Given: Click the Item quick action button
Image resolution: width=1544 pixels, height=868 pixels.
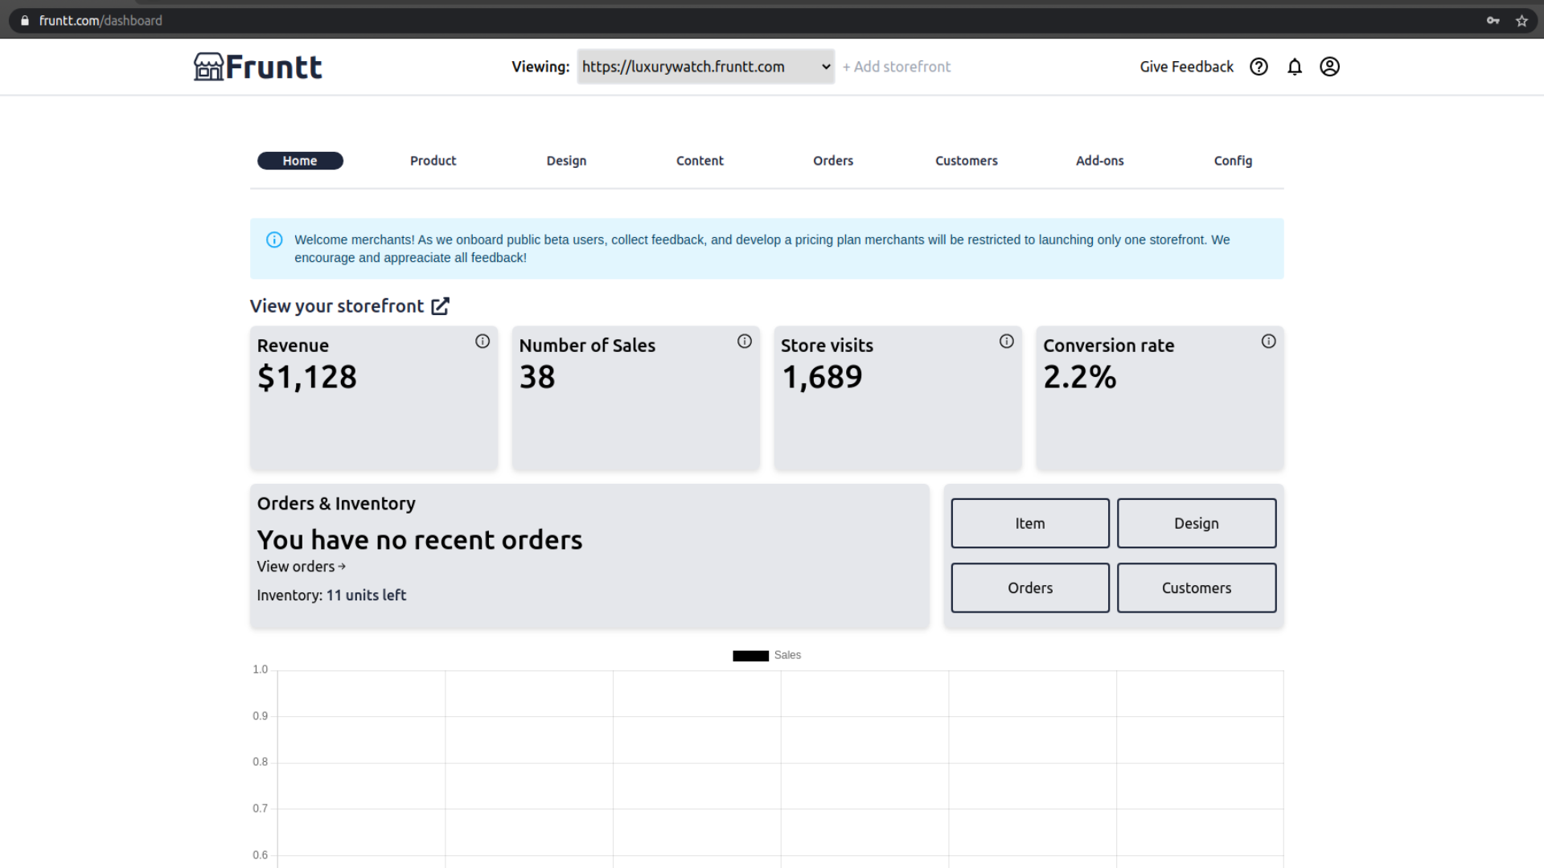Looking at the screenshot, I should coord(1030,523).
